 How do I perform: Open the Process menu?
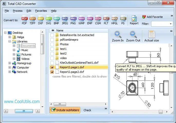pyautogui.click(x=18, y=11)
